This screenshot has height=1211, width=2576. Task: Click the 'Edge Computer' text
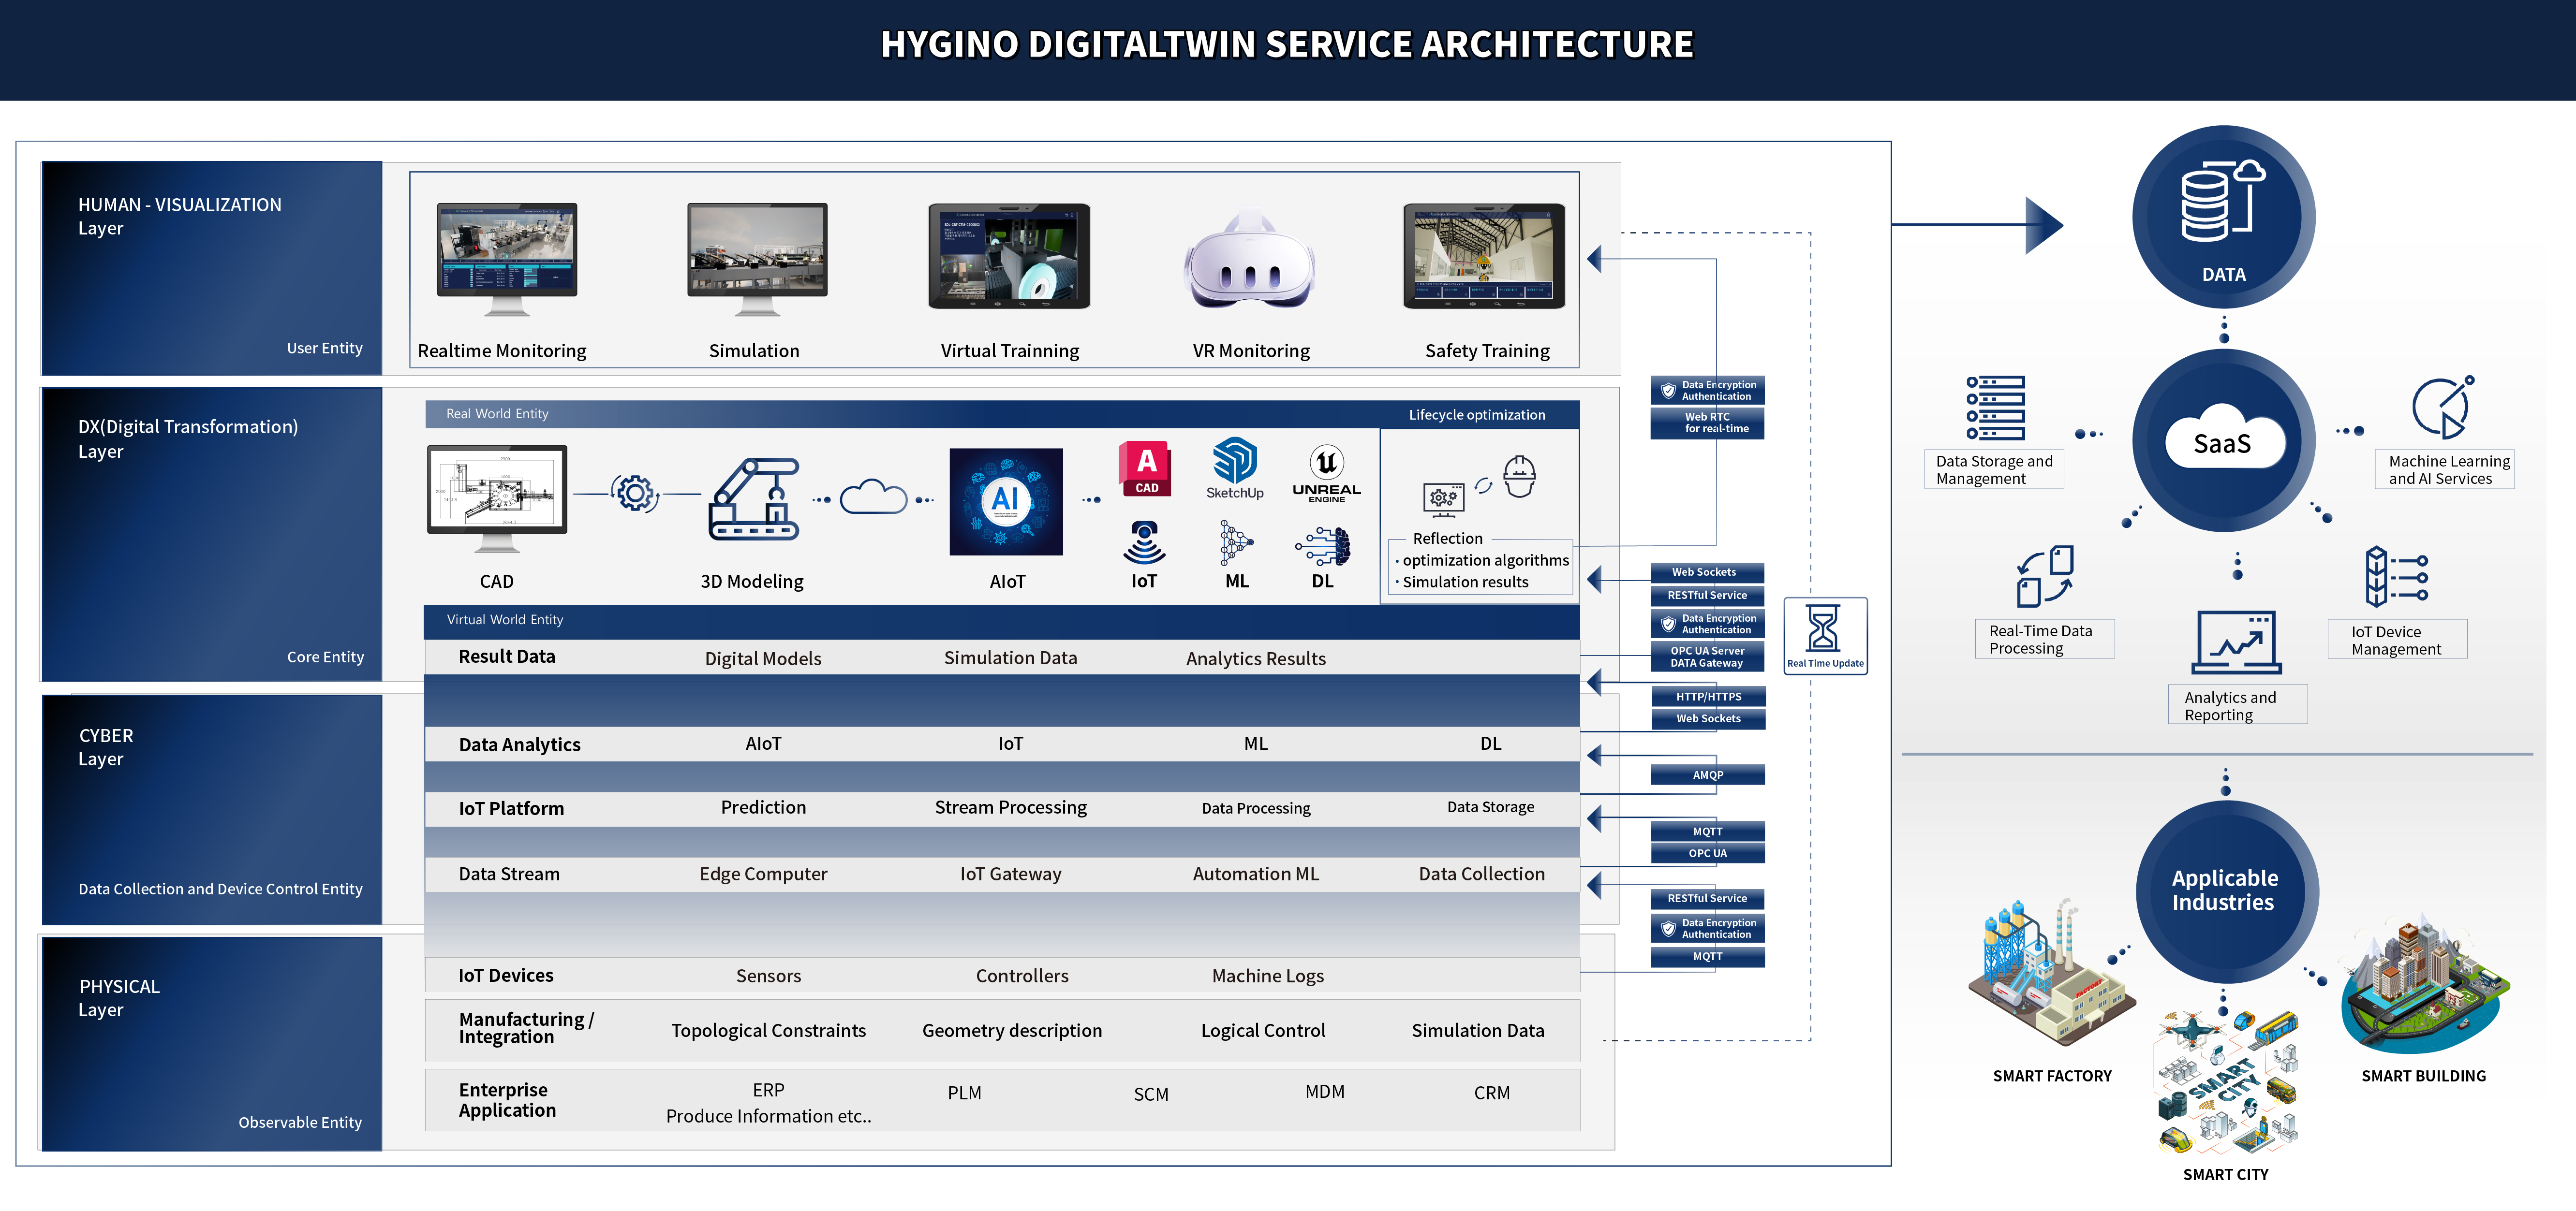pyautogui.click(x=763, y=874)
